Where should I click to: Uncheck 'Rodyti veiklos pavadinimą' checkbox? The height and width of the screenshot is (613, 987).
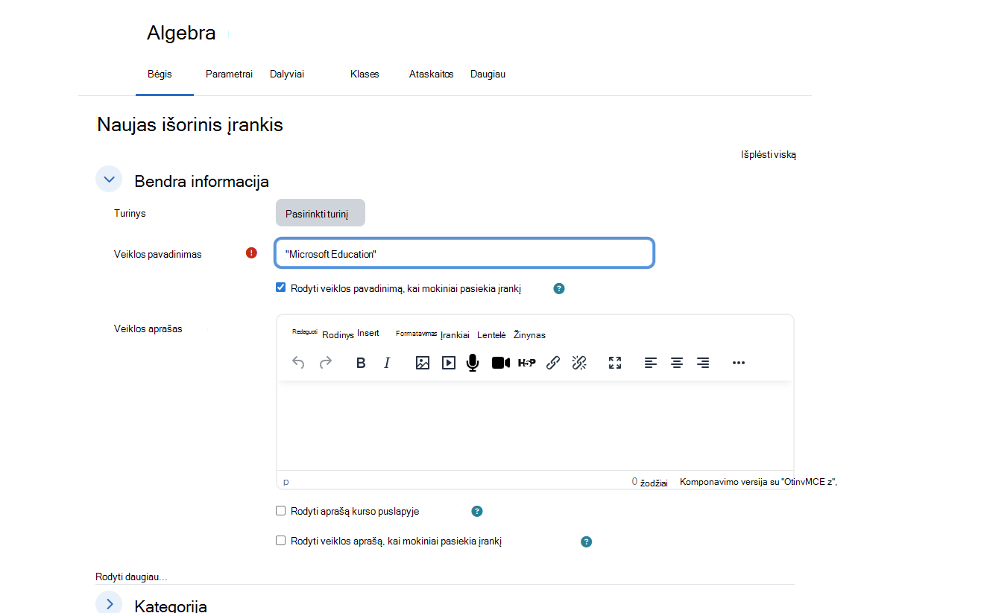(281, 288)
